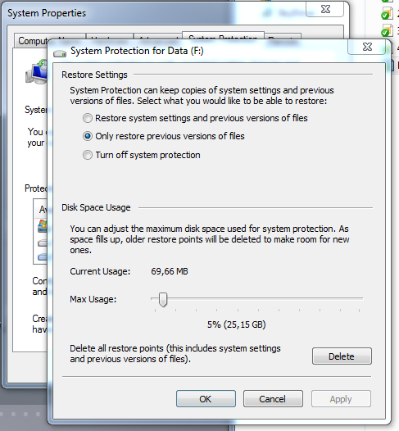Click the System Restore computer icon
The height and width of the screenshot is (431, 399).
(36, 72)
